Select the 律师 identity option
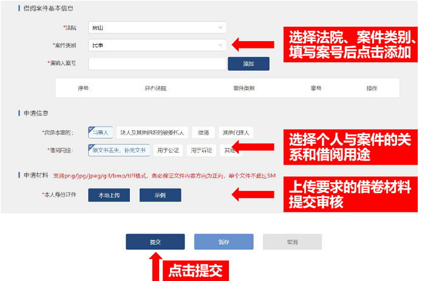Image resolution: width=425 pixels, height=281 pixels. click(203, 132)
